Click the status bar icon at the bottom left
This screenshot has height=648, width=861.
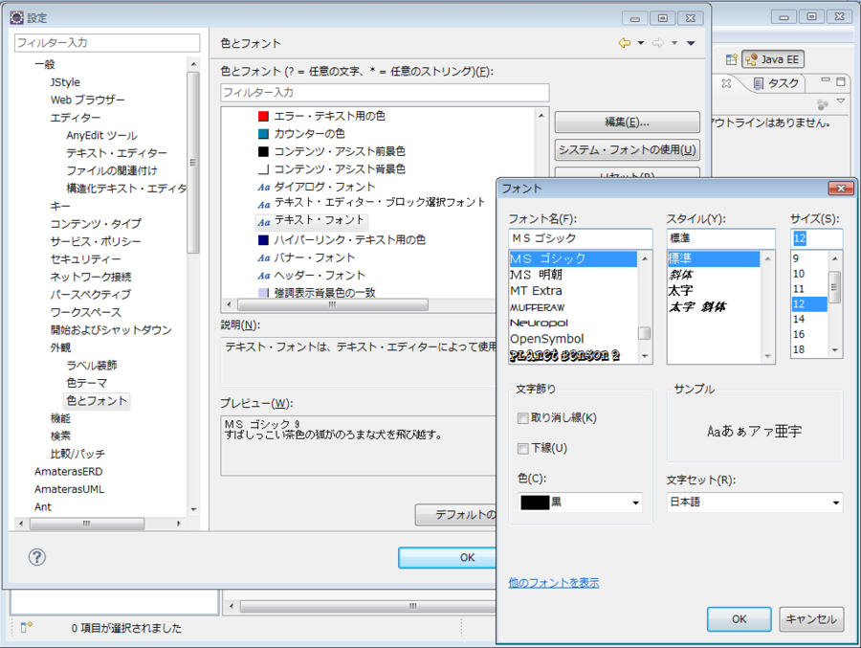pos(27,627)
